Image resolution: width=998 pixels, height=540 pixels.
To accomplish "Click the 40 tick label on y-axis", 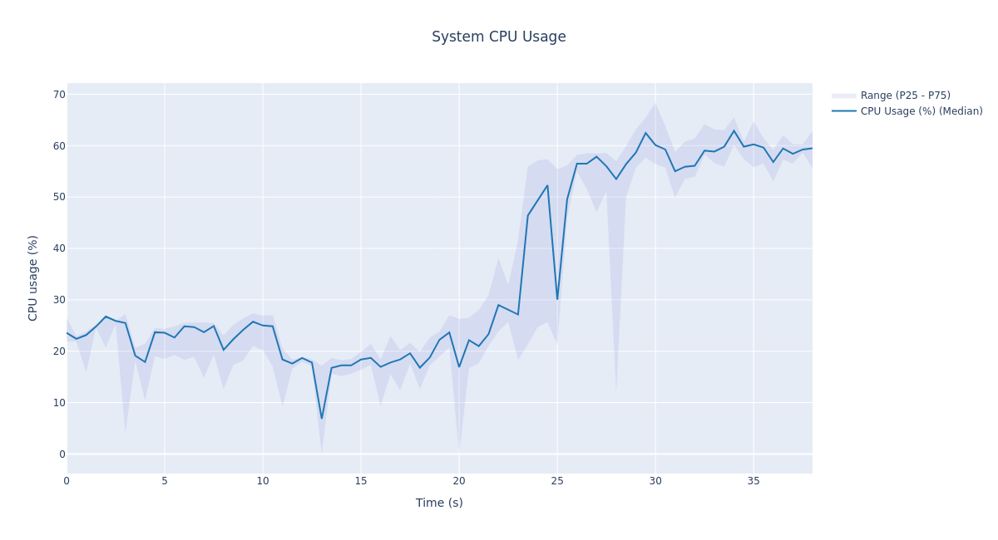I will (x=59, y=248).
